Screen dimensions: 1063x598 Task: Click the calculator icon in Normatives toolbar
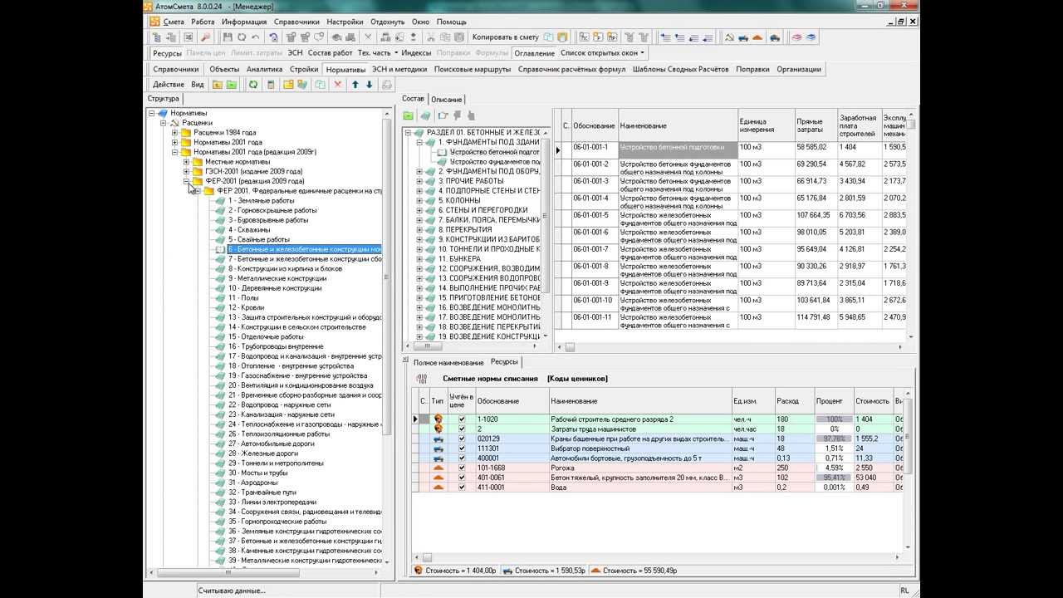pos(271,85)
